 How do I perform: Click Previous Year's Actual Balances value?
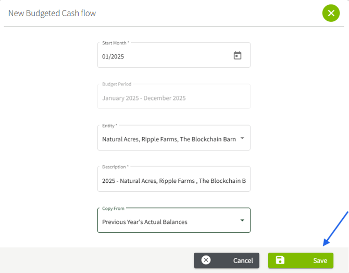coord(145,222)
